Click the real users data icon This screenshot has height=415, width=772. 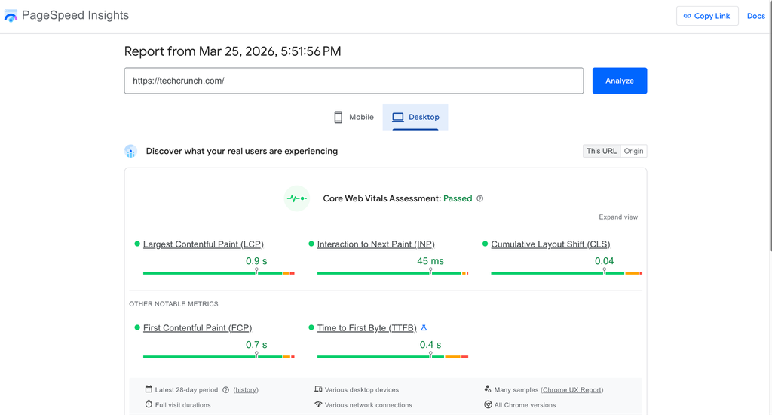click(x=130, y=152)
